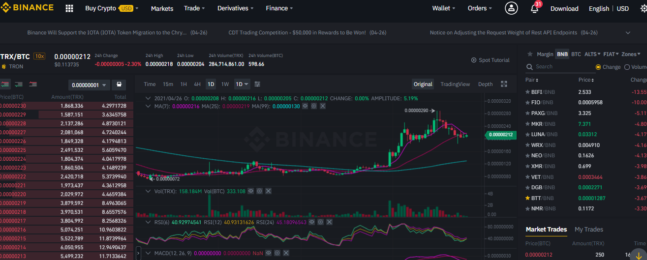647x260 pixels.
Task: Open settings for RSI indicator
Action: coord(320,222)
